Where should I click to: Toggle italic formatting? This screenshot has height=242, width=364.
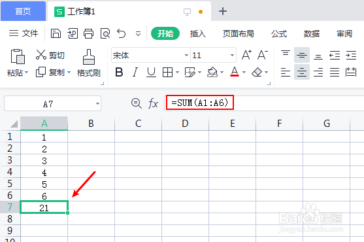click(135, 72)
